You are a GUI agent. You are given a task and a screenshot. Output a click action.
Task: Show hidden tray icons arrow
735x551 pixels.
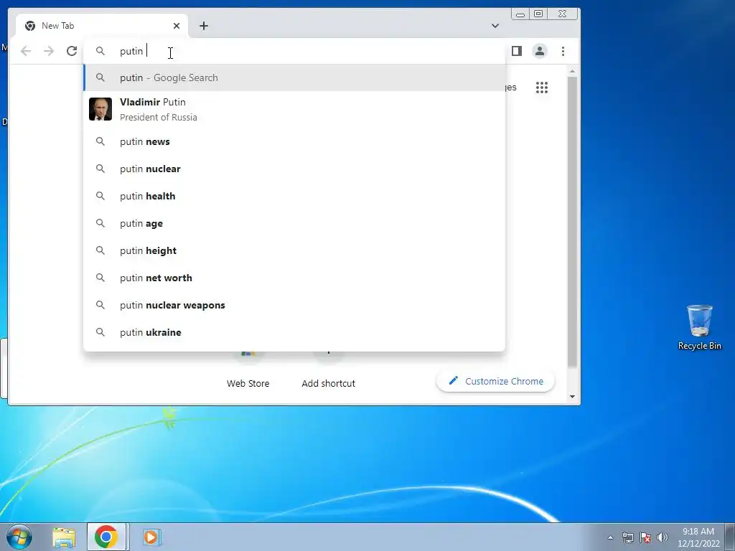[610, 537]
